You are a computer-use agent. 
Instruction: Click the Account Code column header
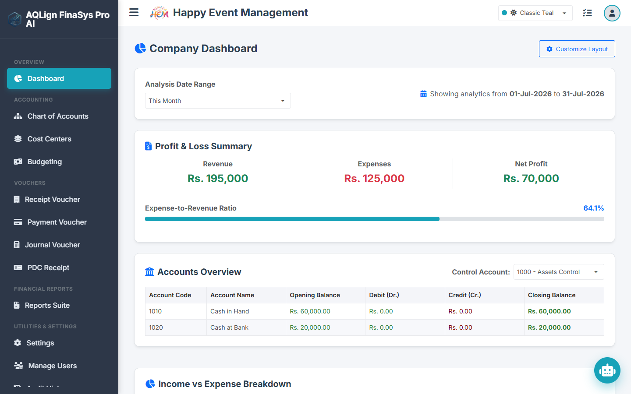(176, 295)
